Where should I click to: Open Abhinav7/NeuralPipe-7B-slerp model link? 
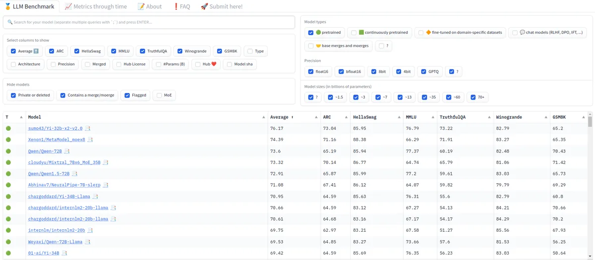coord(64,185)
